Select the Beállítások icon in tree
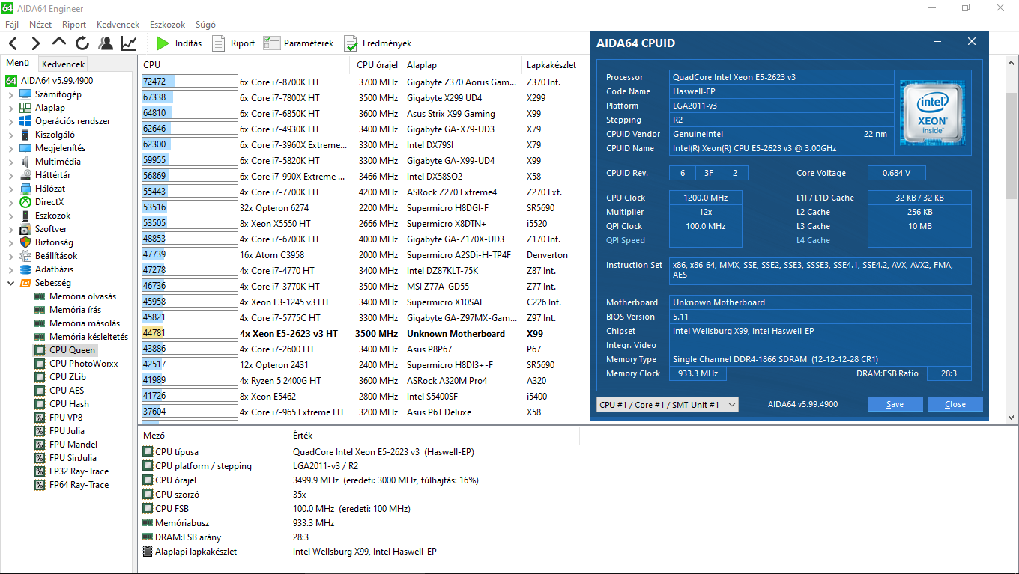The width and height of the screenshot is (1019, 574). point(25,256)
